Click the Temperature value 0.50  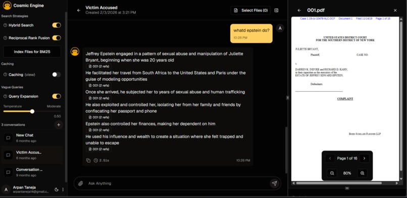pyautogui.click(x=58, y=116)
